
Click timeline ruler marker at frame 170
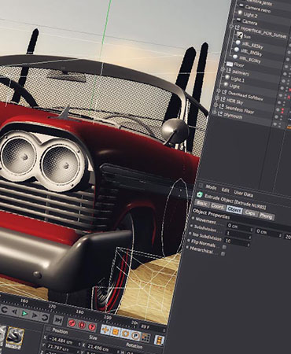tap(52, 306)
